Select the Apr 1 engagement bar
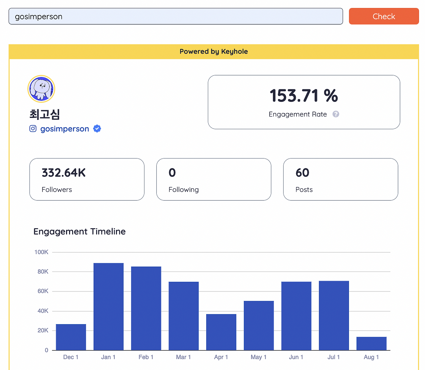The image size is (425, 370). coord(221,332)
